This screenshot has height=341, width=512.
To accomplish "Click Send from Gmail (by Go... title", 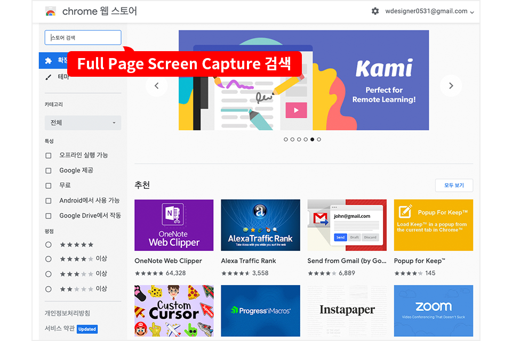I will [x=347, y=261].
